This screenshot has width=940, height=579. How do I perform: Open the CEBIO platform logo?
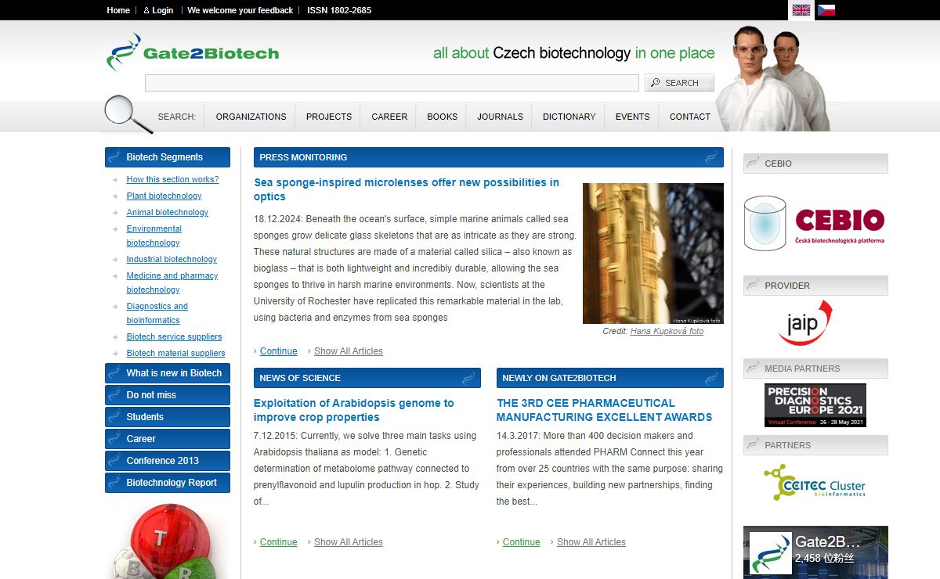click(815, 223)
